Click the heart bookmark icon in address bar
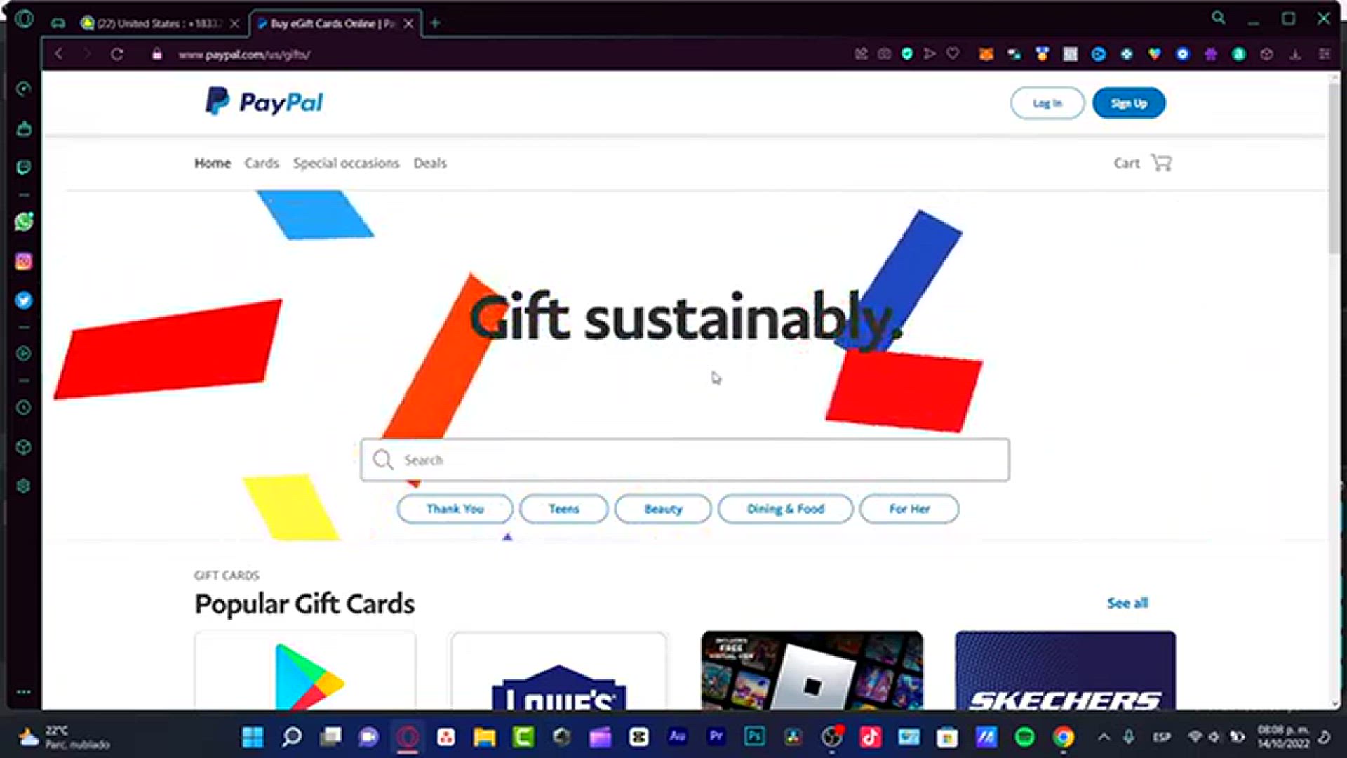Viewport: 1347px width, 758px height. pos(953,53)
